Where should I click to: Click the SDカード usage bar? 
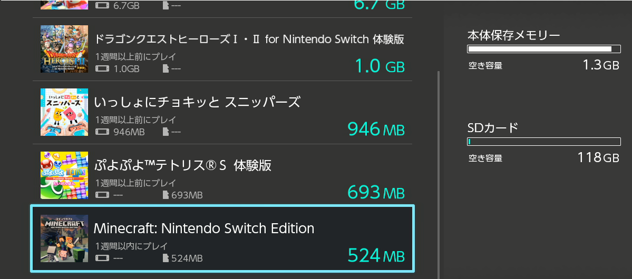tap(543, 141)
